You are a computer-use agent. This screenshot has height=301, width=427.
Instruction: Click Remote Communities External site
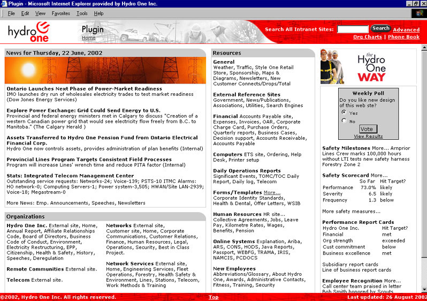(x=81, y=269)
